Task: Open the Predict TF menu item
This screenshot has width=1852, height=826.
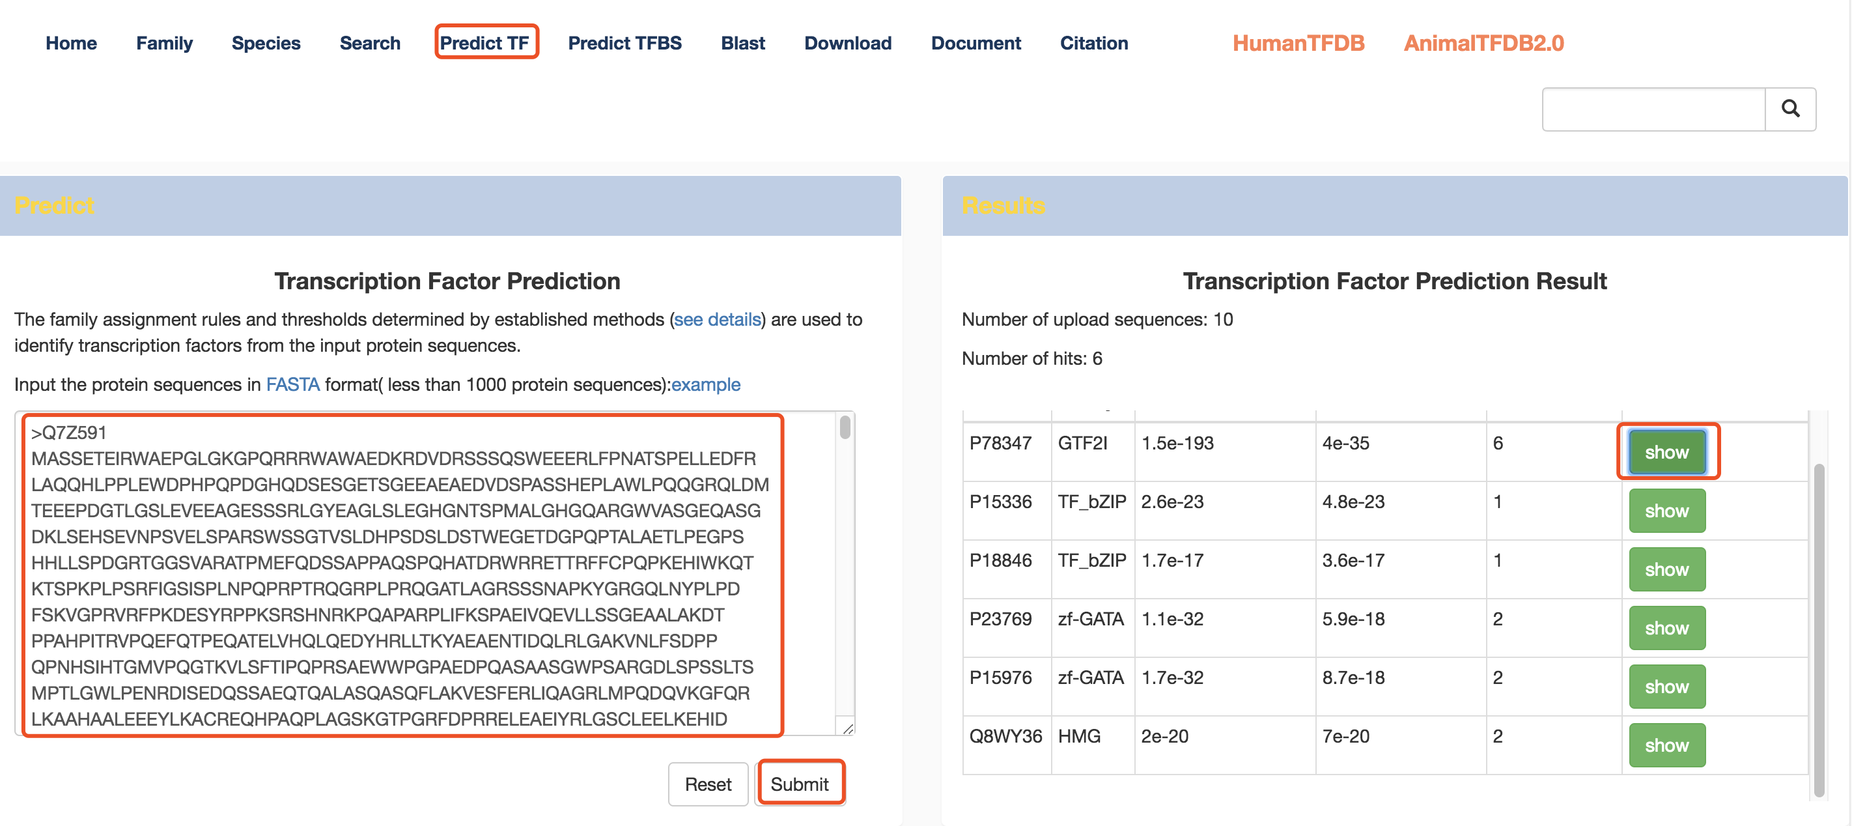Action: (x=484, y=43)
